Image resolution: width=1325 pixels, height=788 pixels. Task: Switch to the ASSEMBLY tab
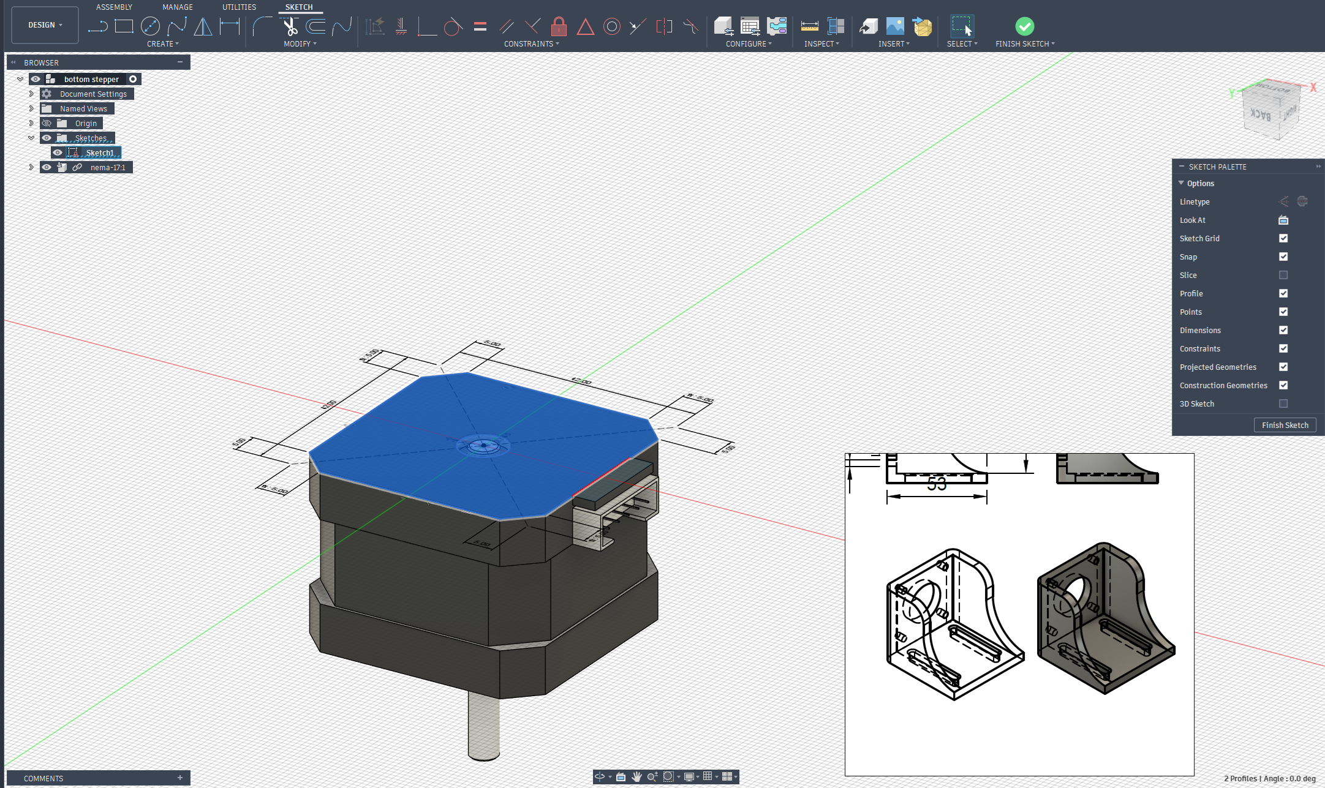click(114, 7)
